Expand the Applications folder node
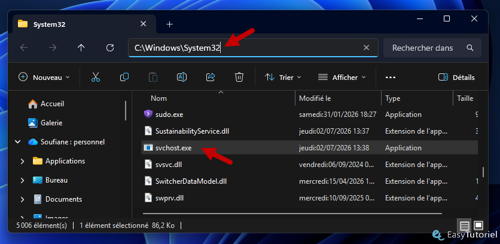Screen dimensions: 500x244 pos(22,161)
